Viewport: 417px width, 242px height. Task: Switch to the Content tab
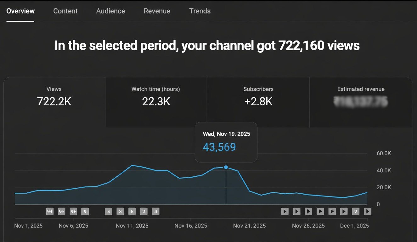coord(65,11)
